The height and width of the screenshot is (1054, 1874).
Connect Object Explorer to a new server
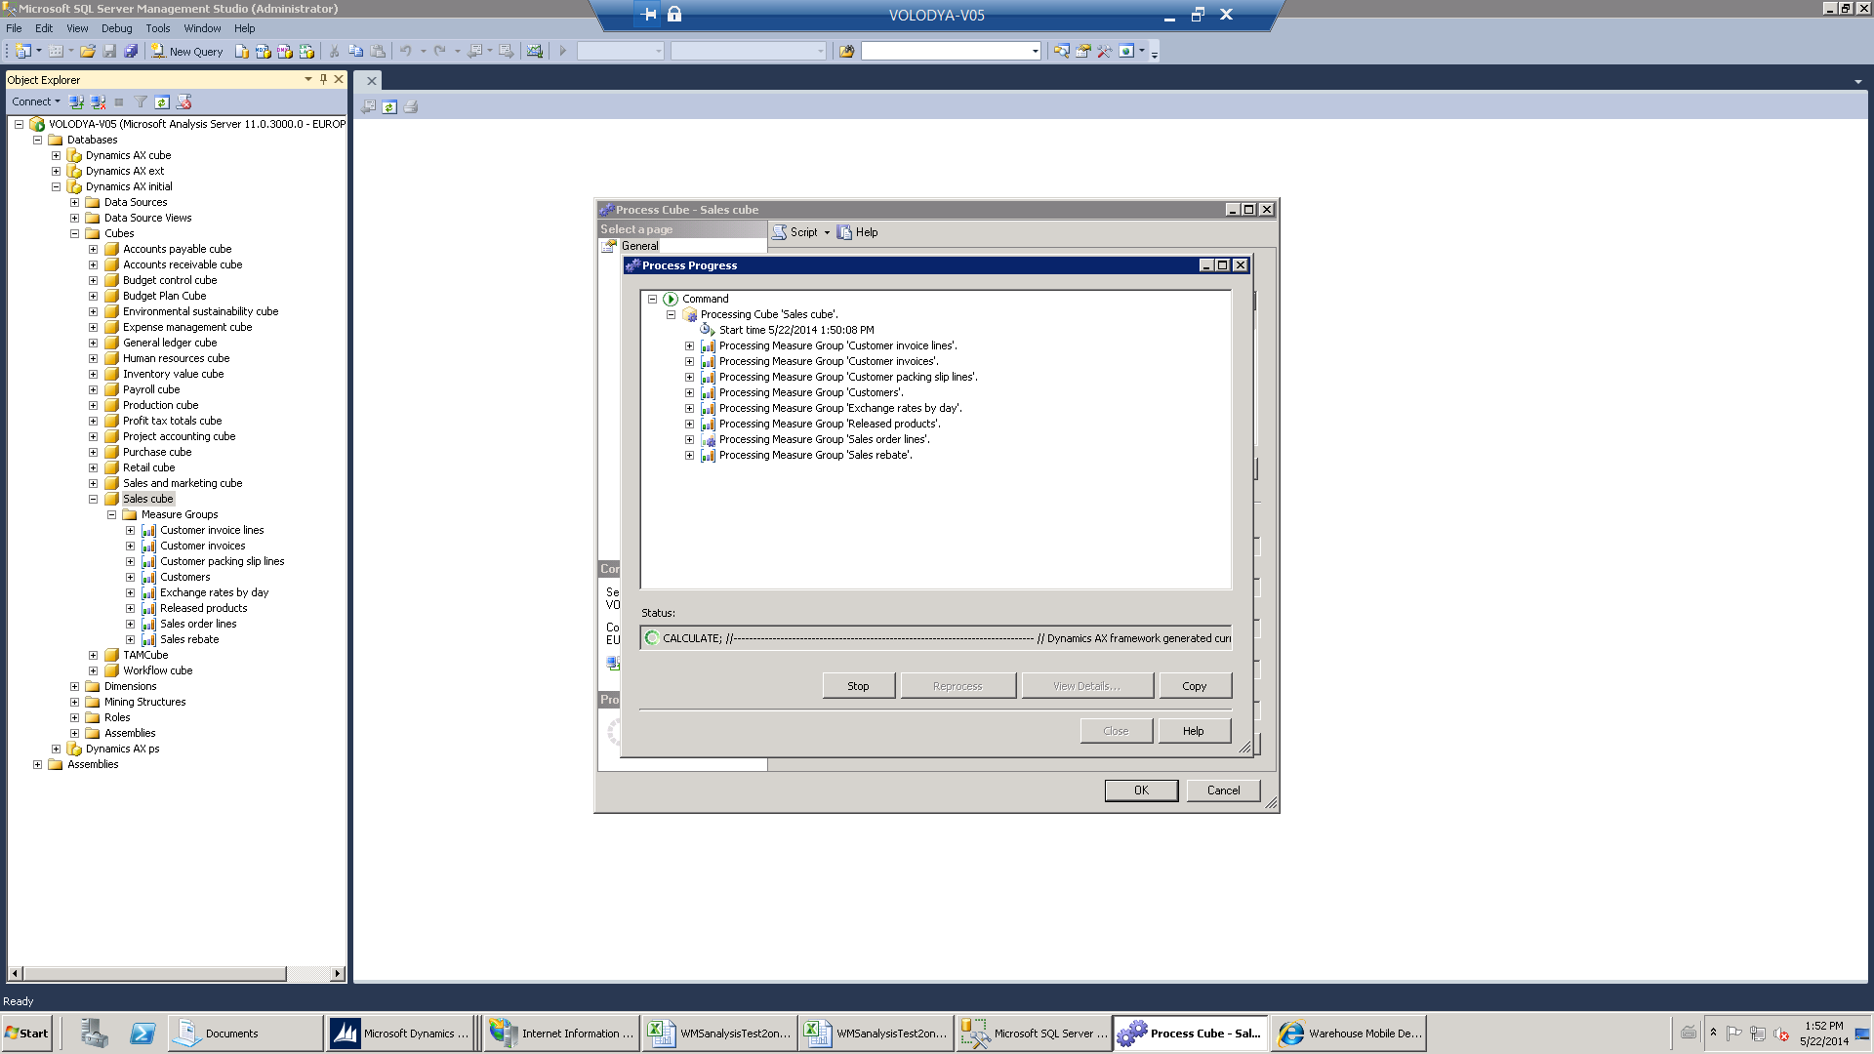click(x=77, y=101)
